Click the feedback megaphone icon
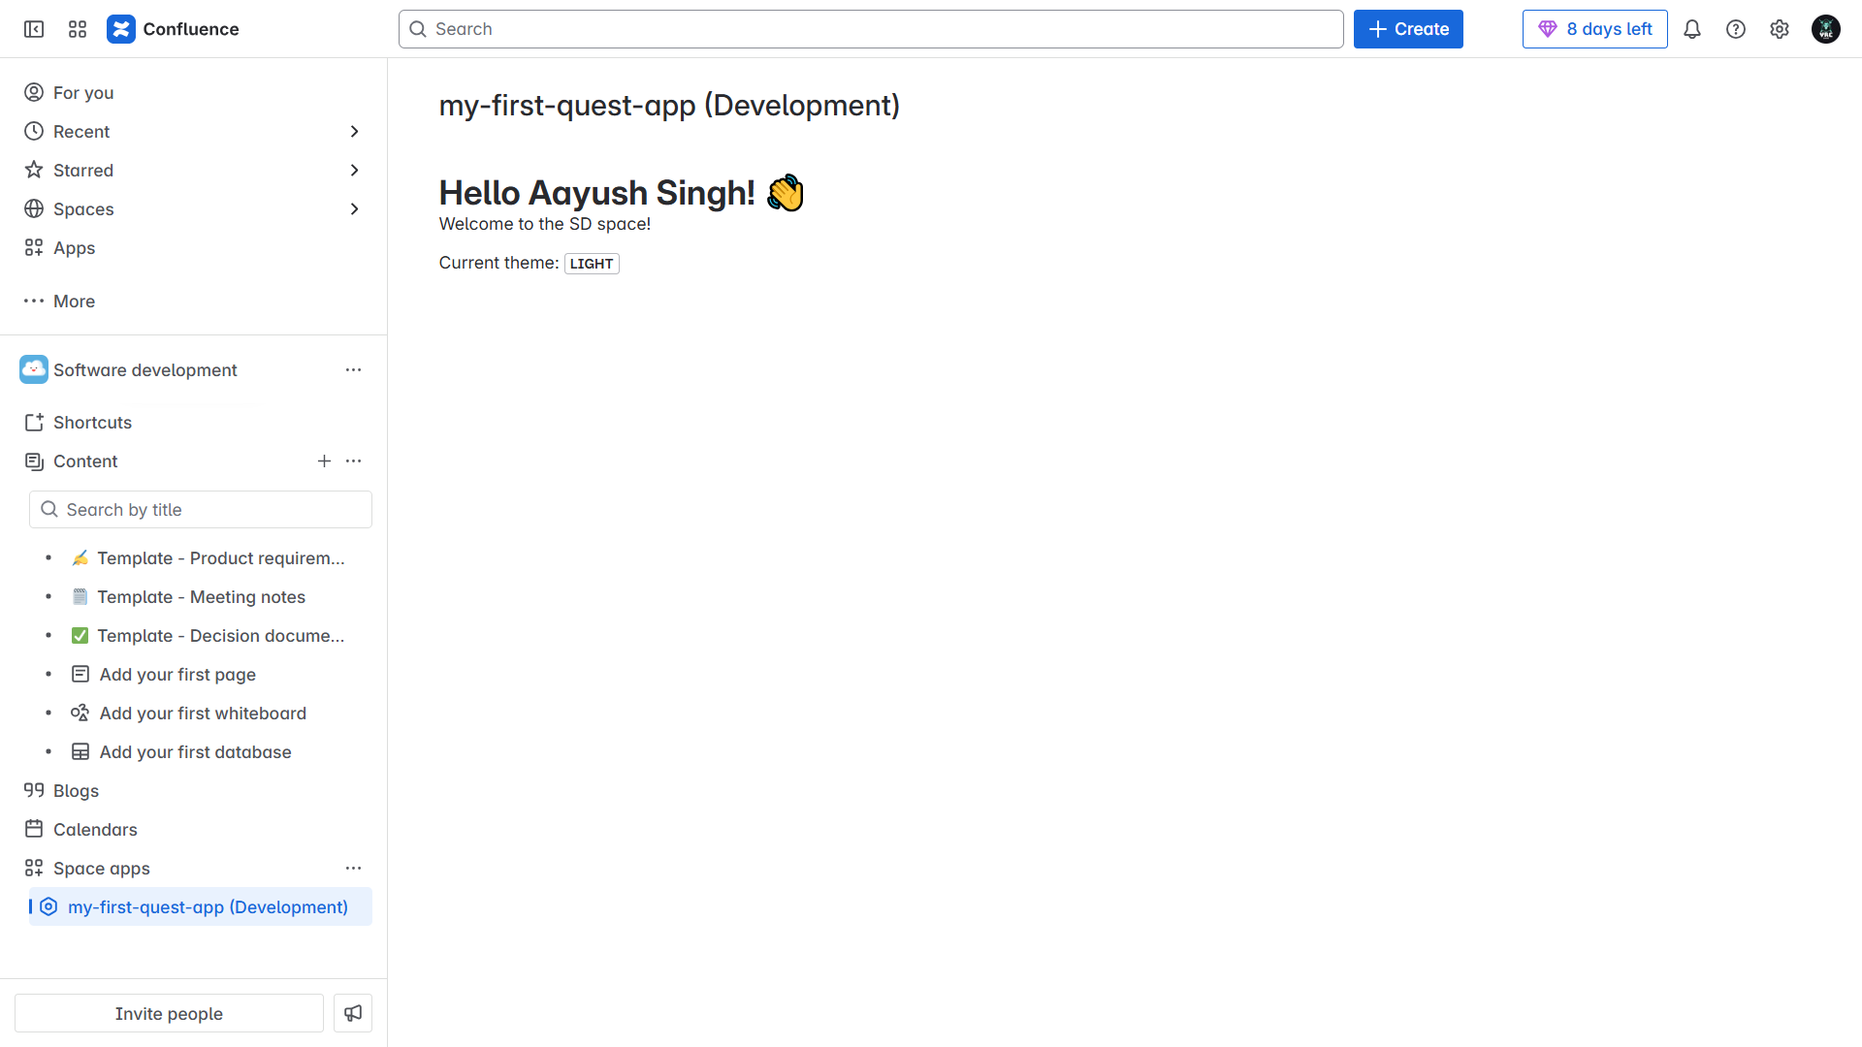The height and width of the screenshot is (1047, 1862). click(353, 1013)
